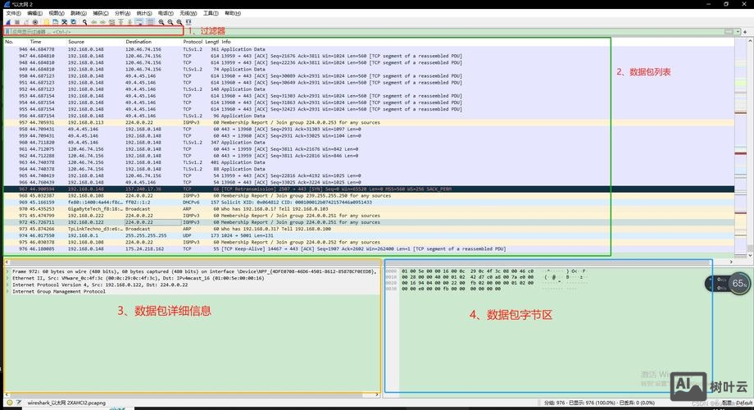Image resolution: width=754 pixels, height=410 pixels.
Task: Expand Internet Protocol Version 4 node
Action: [7, 285]
